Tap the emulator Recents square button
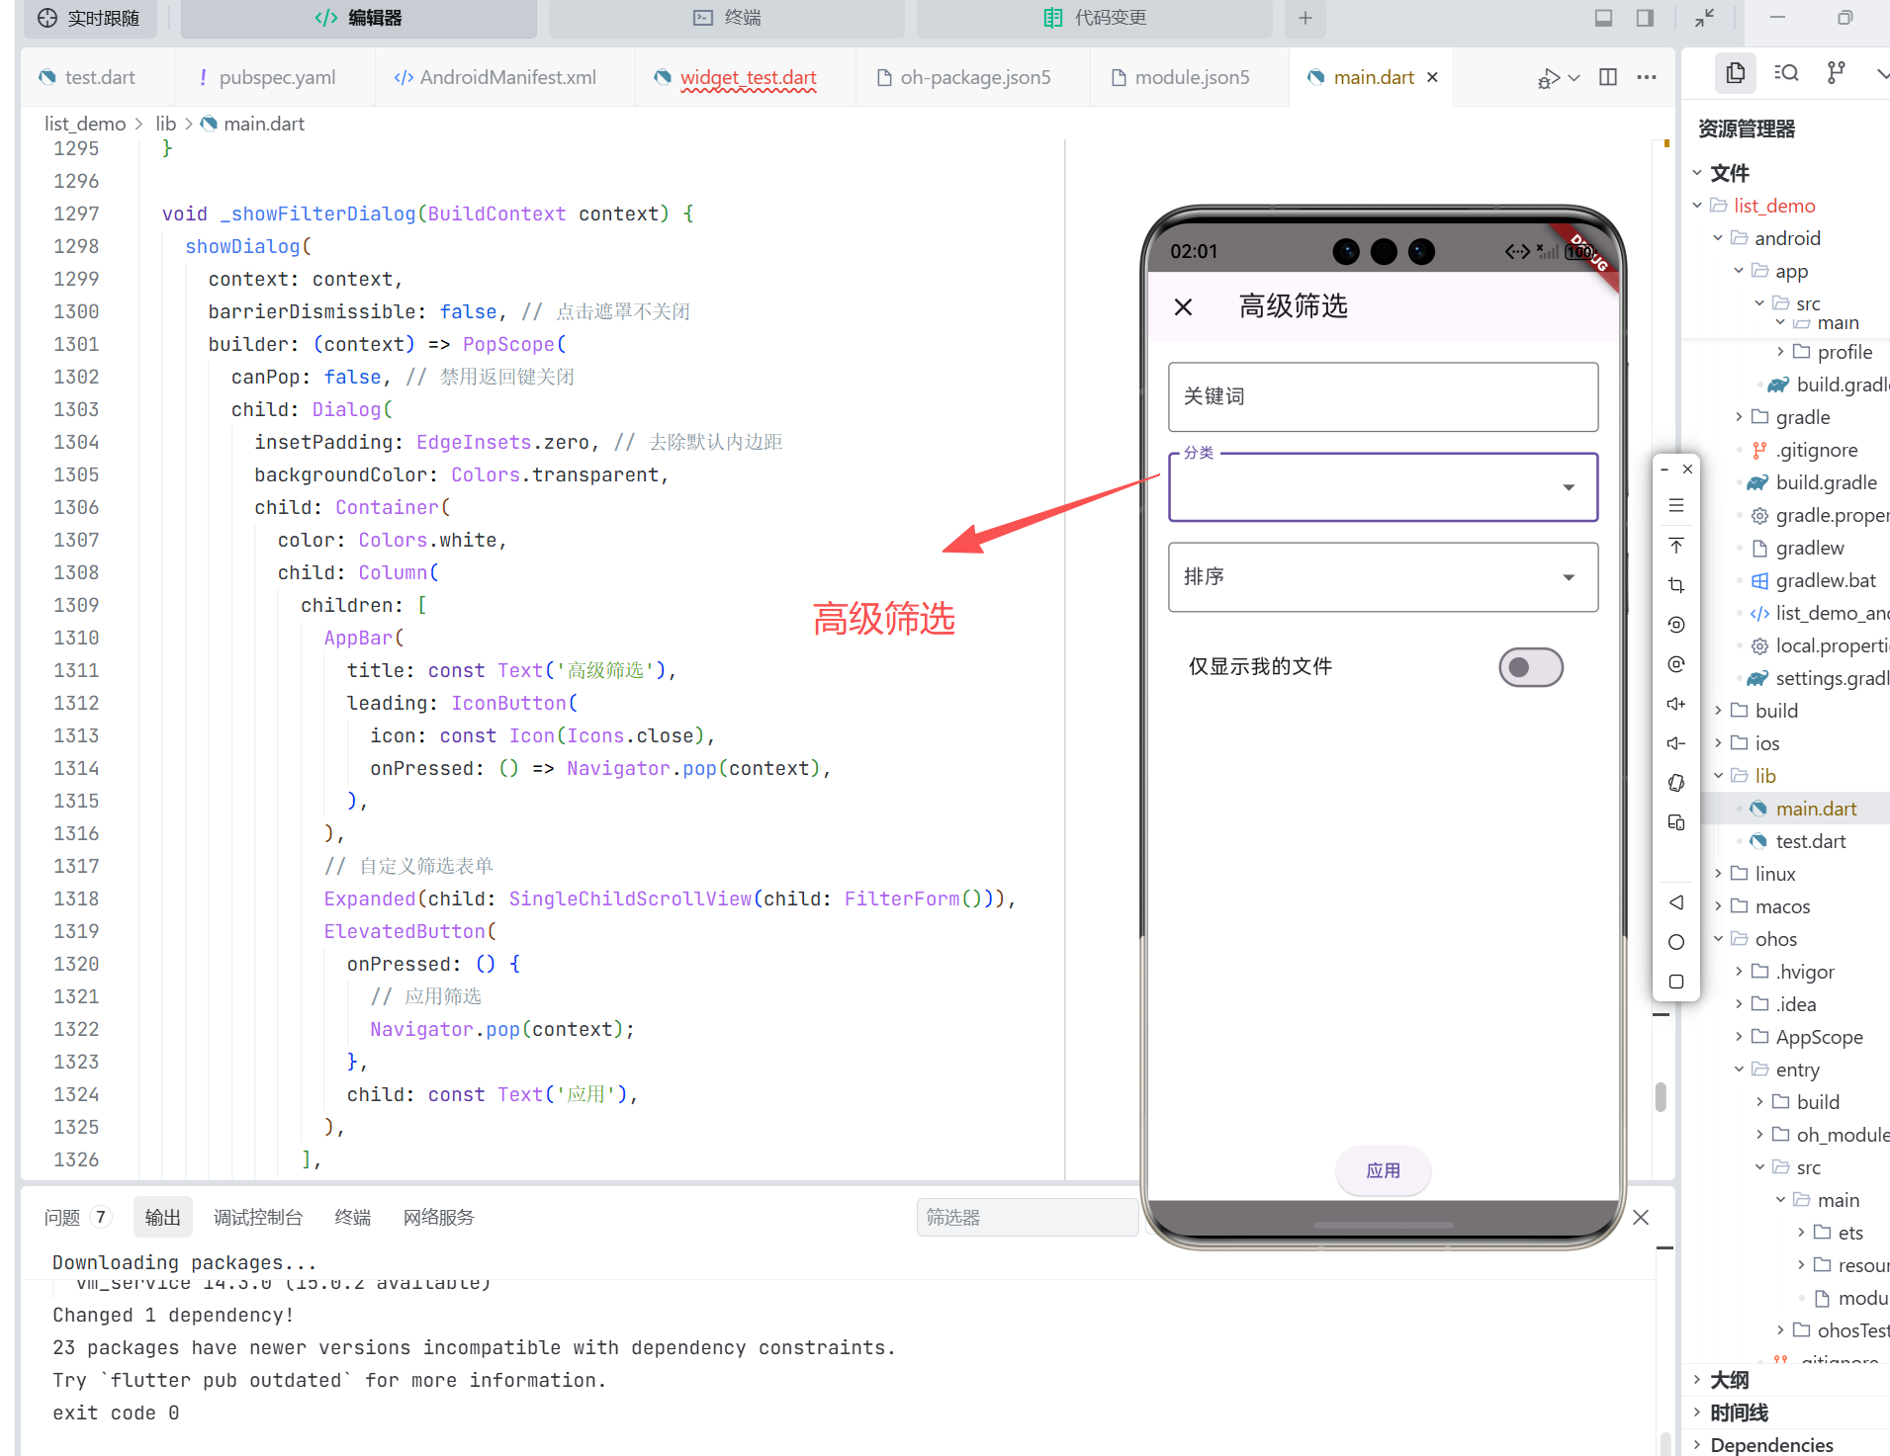This screenshot has width=1890, height=1456. point(1676,982)
